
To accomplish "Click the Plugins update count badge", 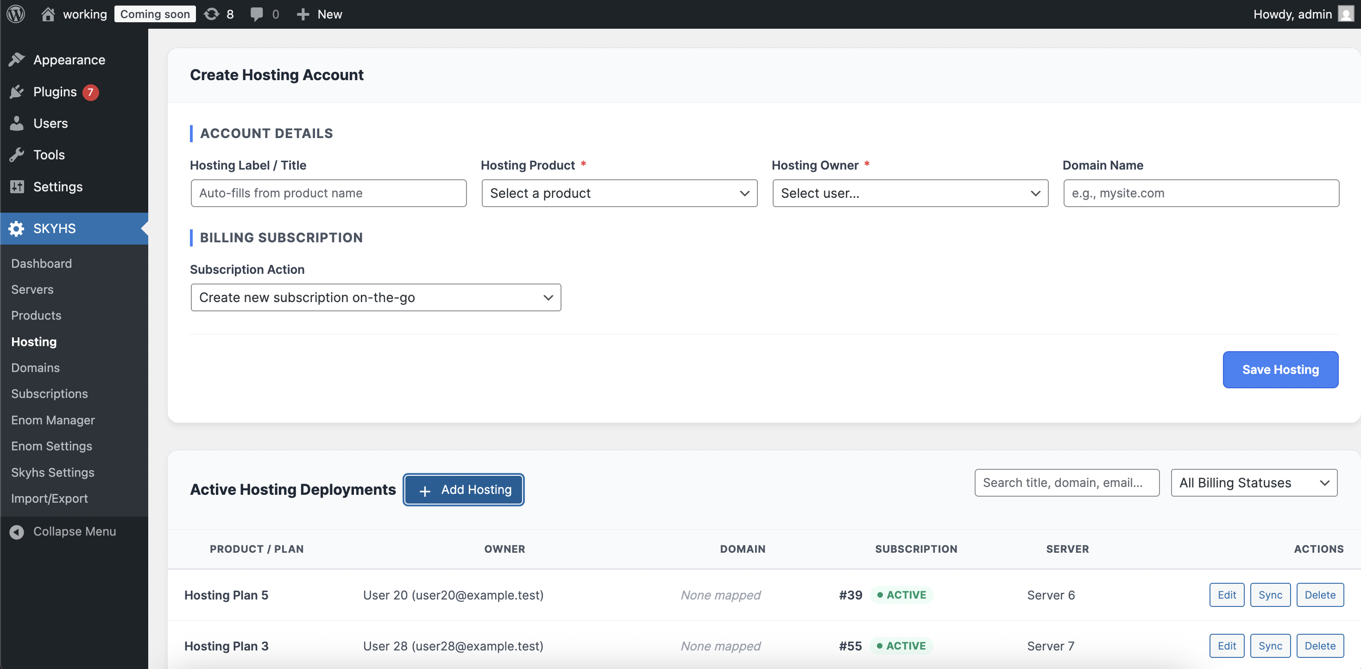I will tap(90, 92).
